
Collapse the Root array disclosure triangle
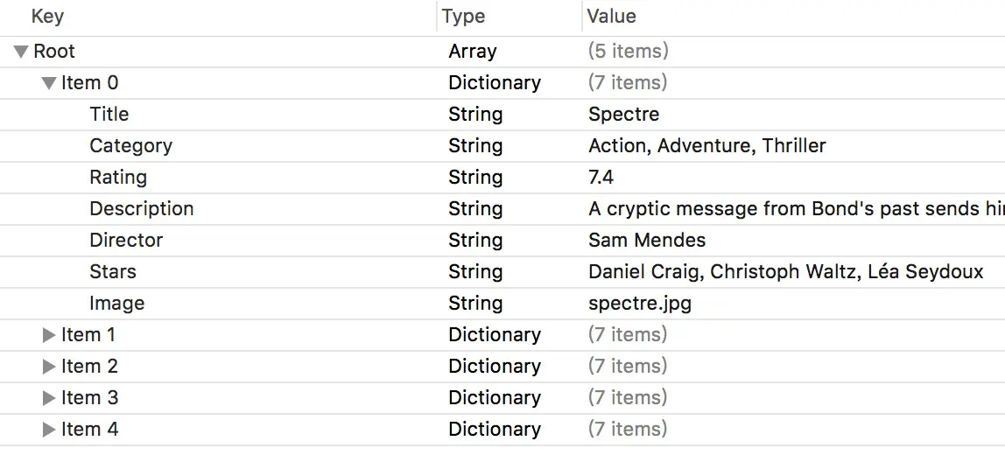(x=21, y=52)
